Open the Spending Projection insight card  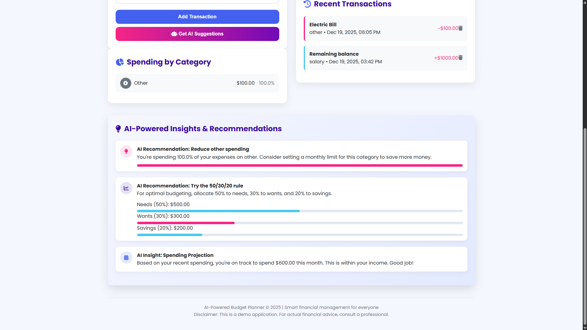291,259
